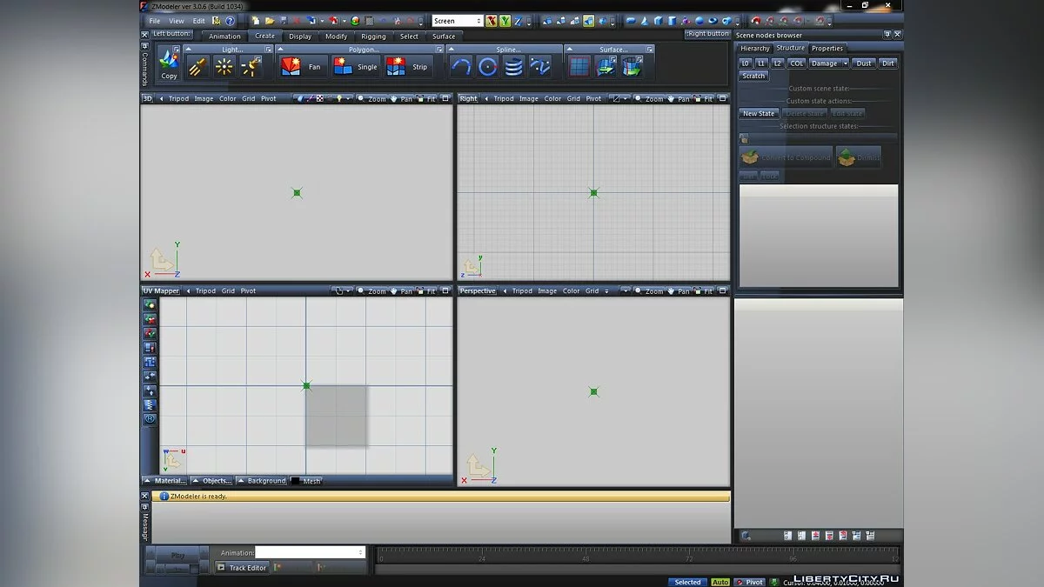
Task: Click the Animation name input field
Action: pos(309,552)
